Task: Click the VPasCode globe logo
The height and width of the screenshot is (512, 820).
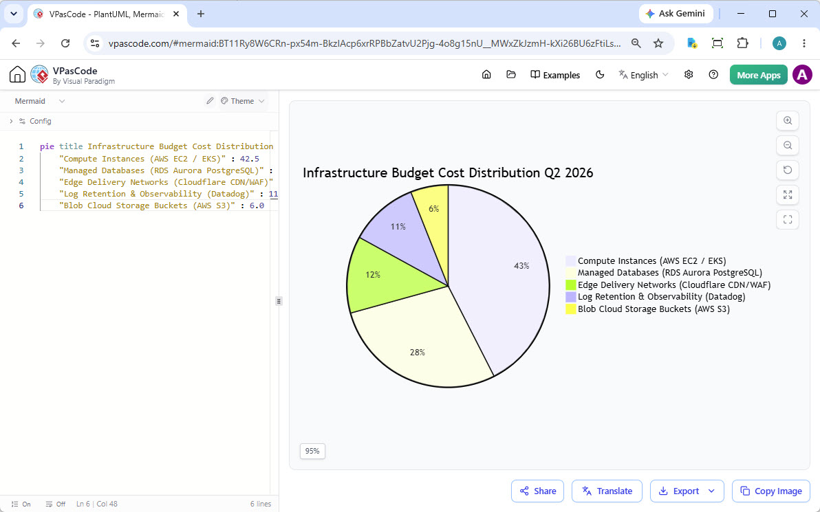Action: point(39,75)
